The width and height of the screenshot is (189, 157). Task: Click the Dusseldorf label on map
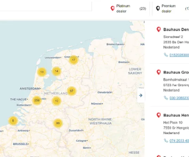tap(76, 130)
